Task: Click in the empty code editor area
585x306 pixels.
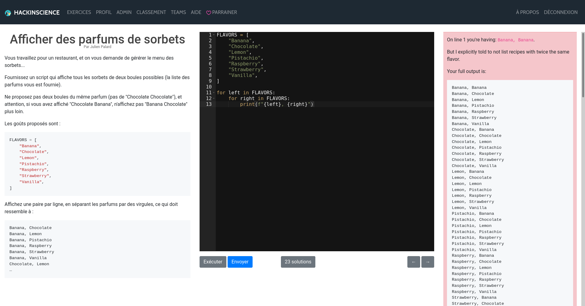Action: [325, 179]
